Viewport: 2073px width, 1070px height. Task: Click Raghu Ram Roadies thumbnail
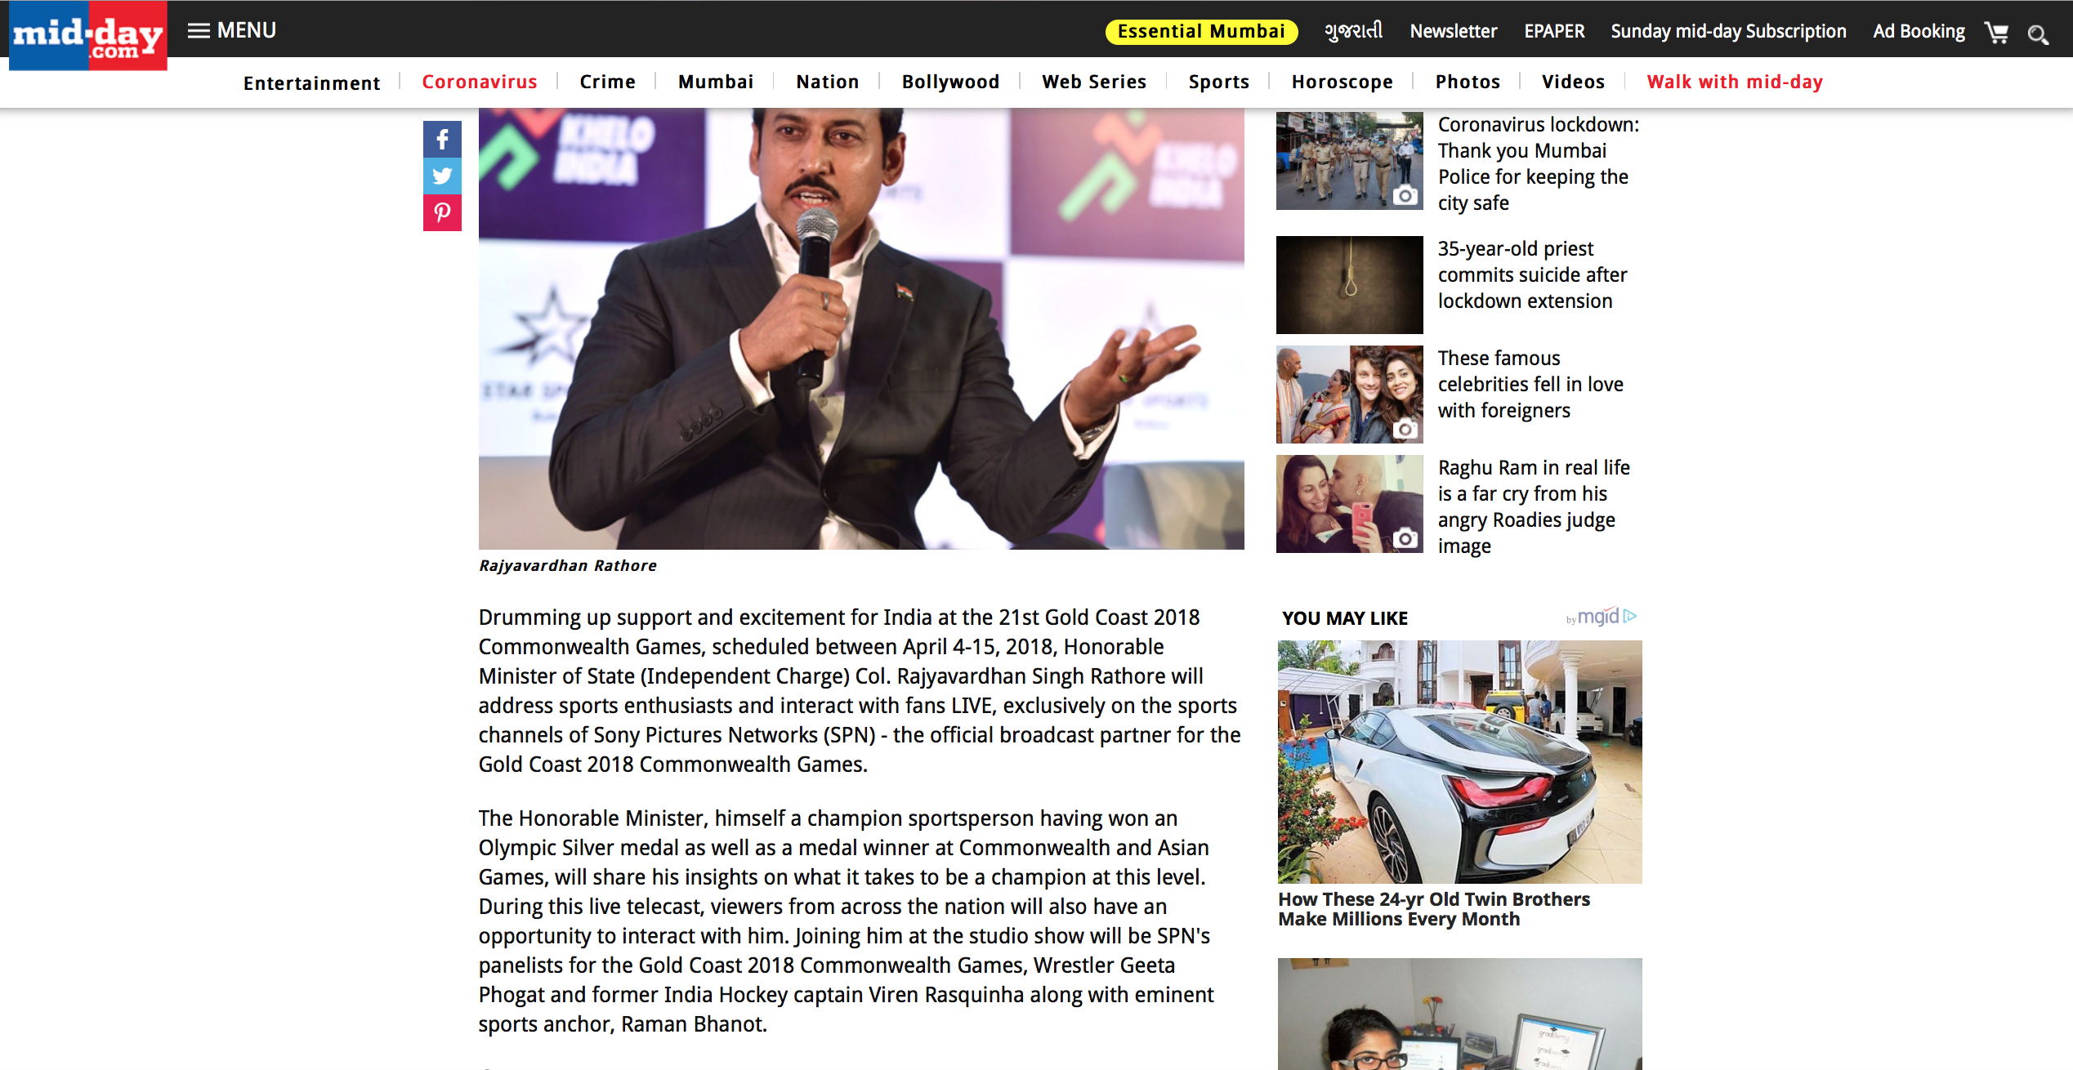1349,504
